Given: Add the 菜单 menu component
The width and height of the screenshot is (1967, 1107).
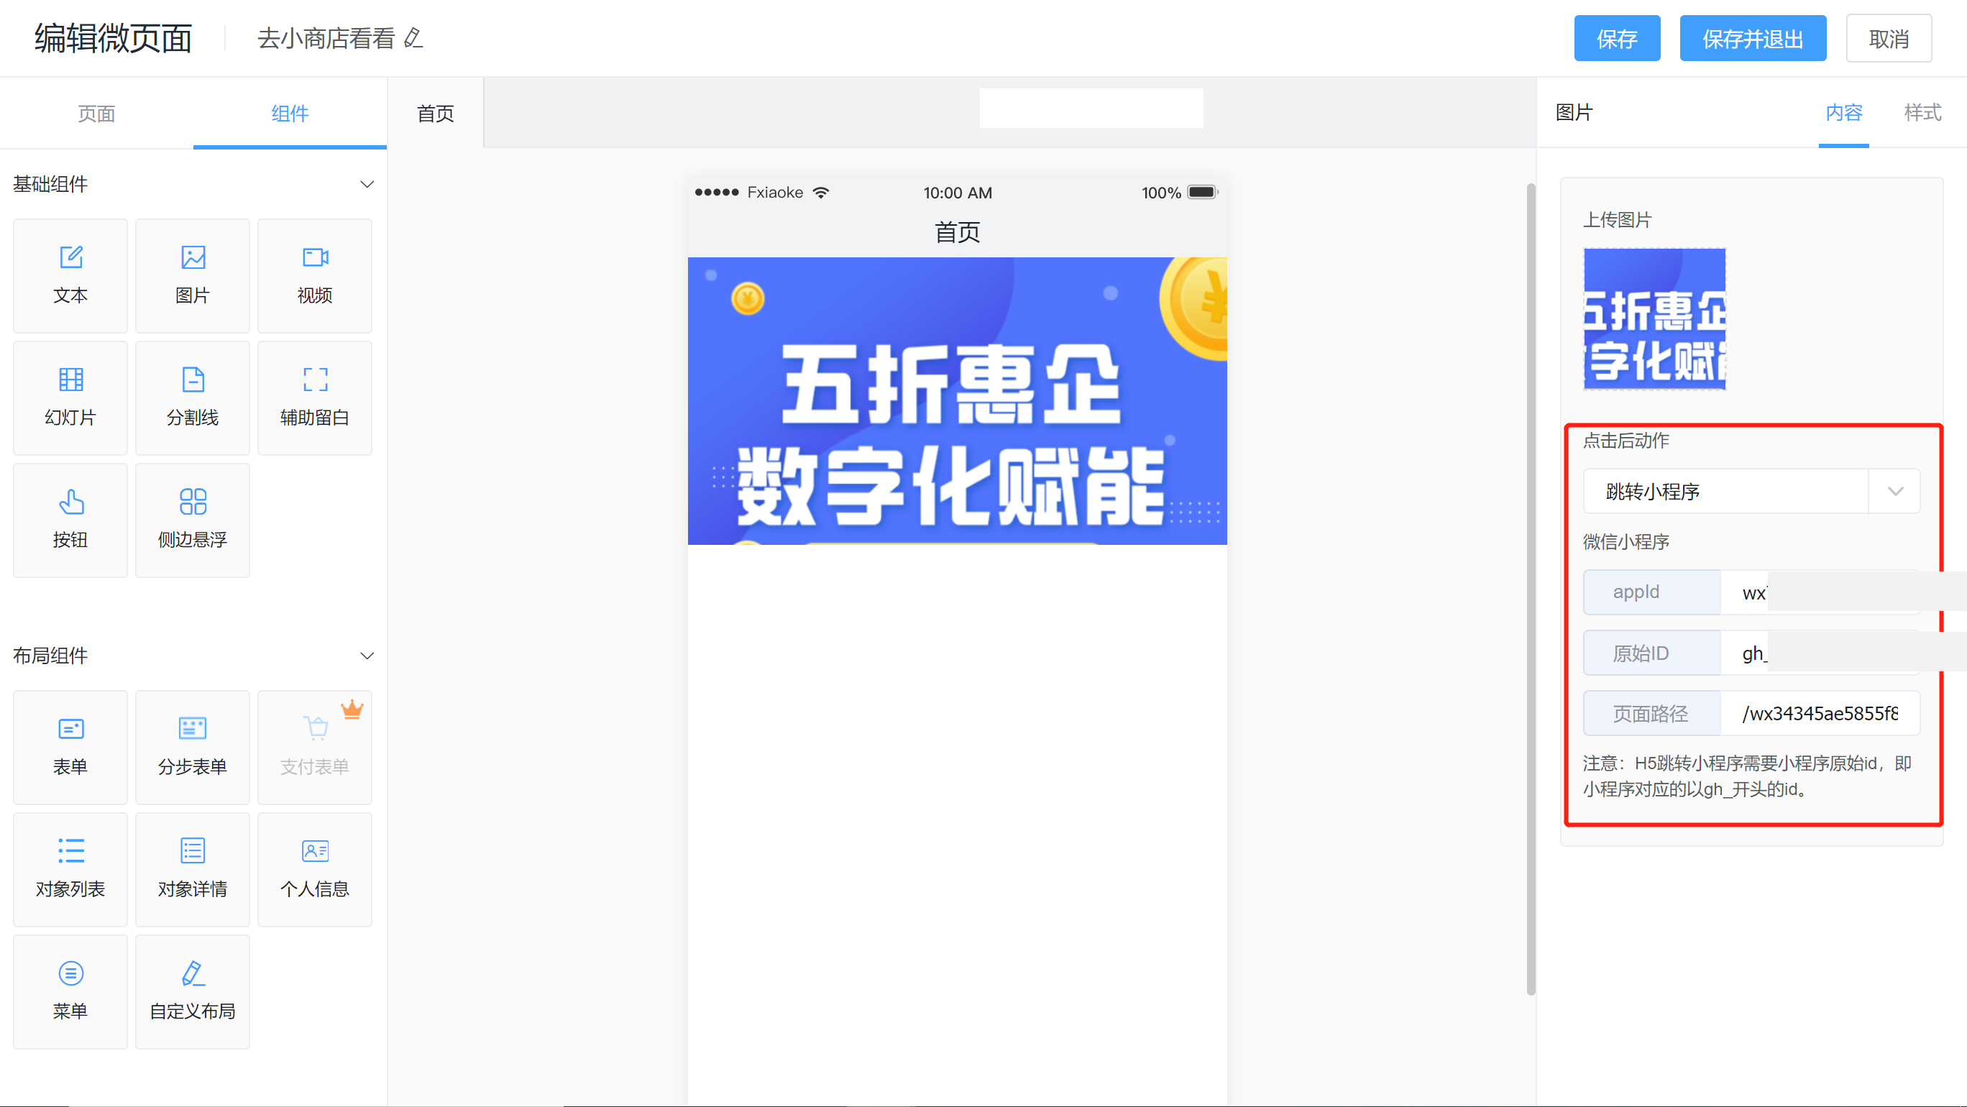Looking at the screenshot, I should [70, 992].
